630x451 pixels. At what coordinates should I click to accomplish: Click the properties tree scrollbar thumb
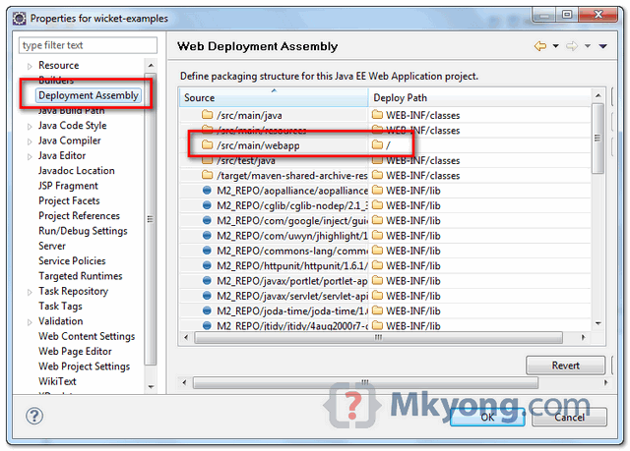(x=151, y=219)
